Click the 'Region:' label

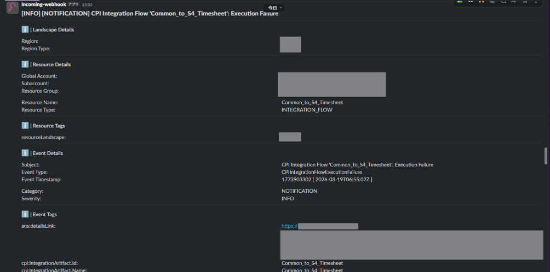click(30, 42)
